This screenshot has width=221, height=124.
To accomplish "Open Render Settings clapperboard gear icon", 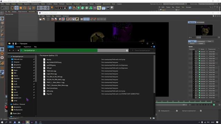I will tap(65, 8).
